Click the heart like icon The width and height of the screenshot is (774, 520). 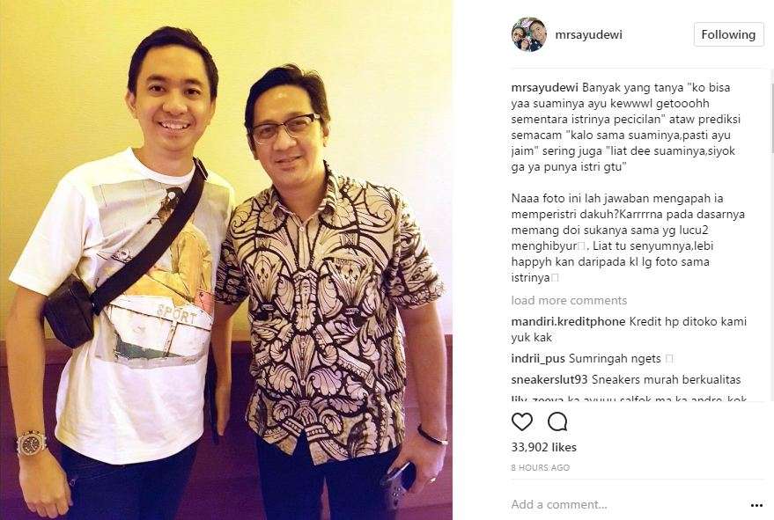point(522,422)
